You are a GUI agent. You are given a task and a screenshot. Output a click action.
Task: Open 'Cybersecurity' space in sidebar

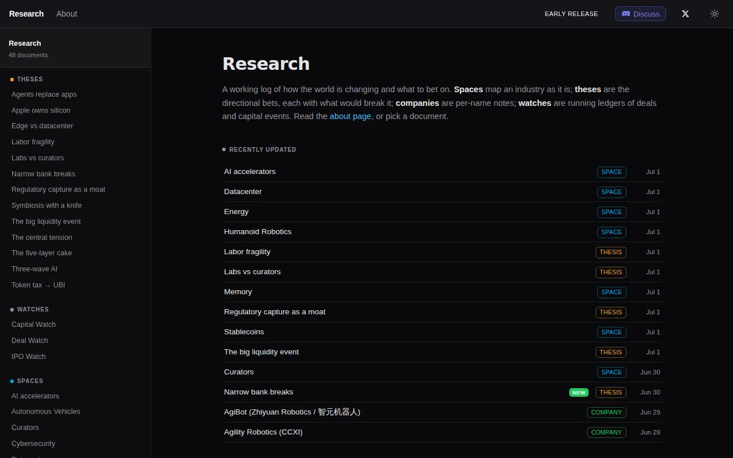[33, 444]
